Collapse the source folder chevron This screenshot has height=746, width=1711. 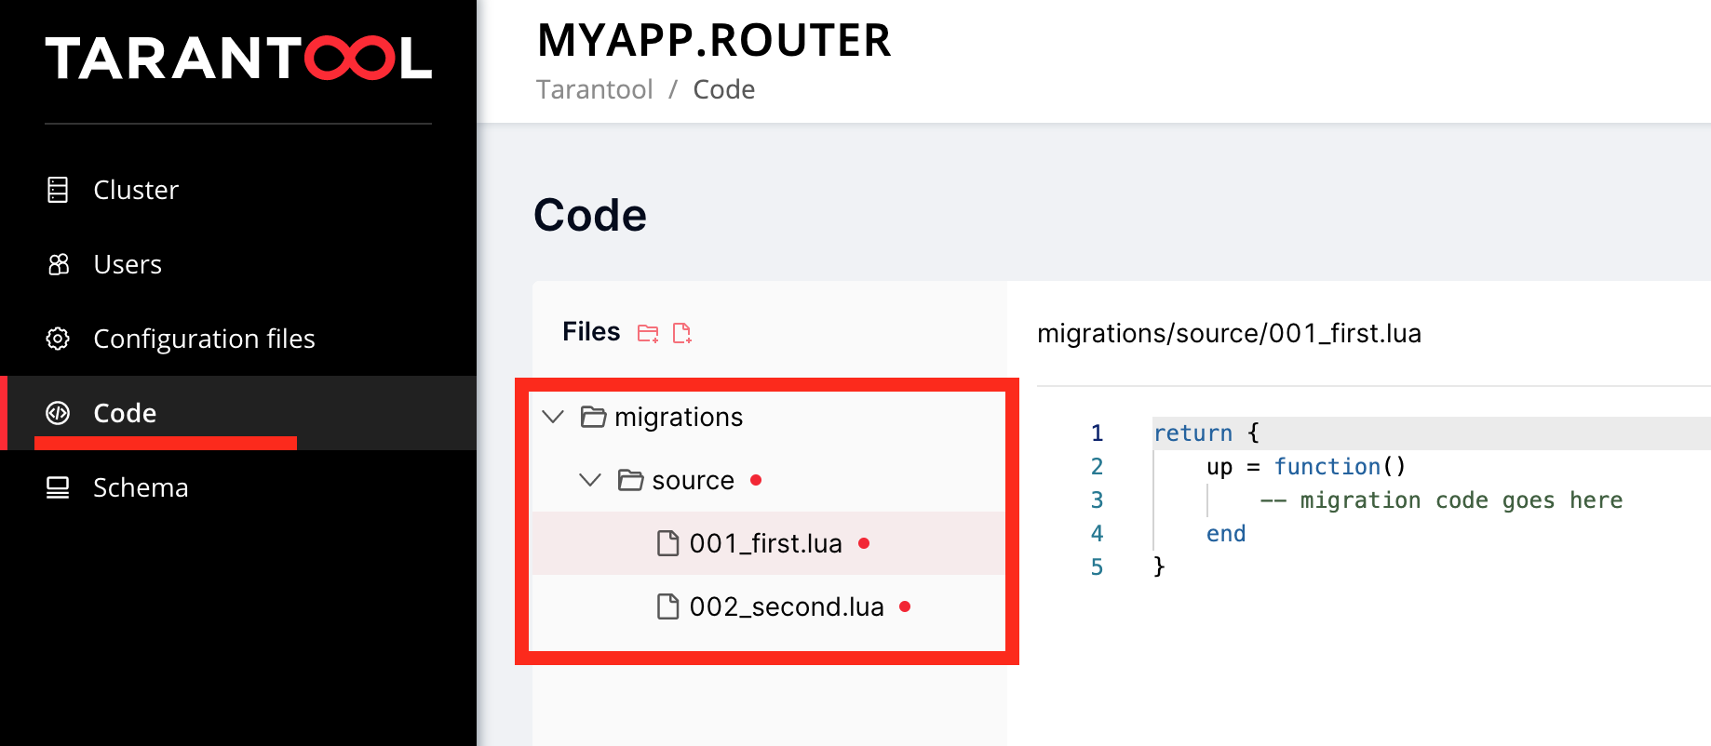click(590, 480)
